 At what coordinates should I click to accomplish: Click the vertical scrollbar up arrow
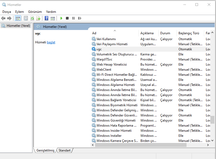[212, 32]
